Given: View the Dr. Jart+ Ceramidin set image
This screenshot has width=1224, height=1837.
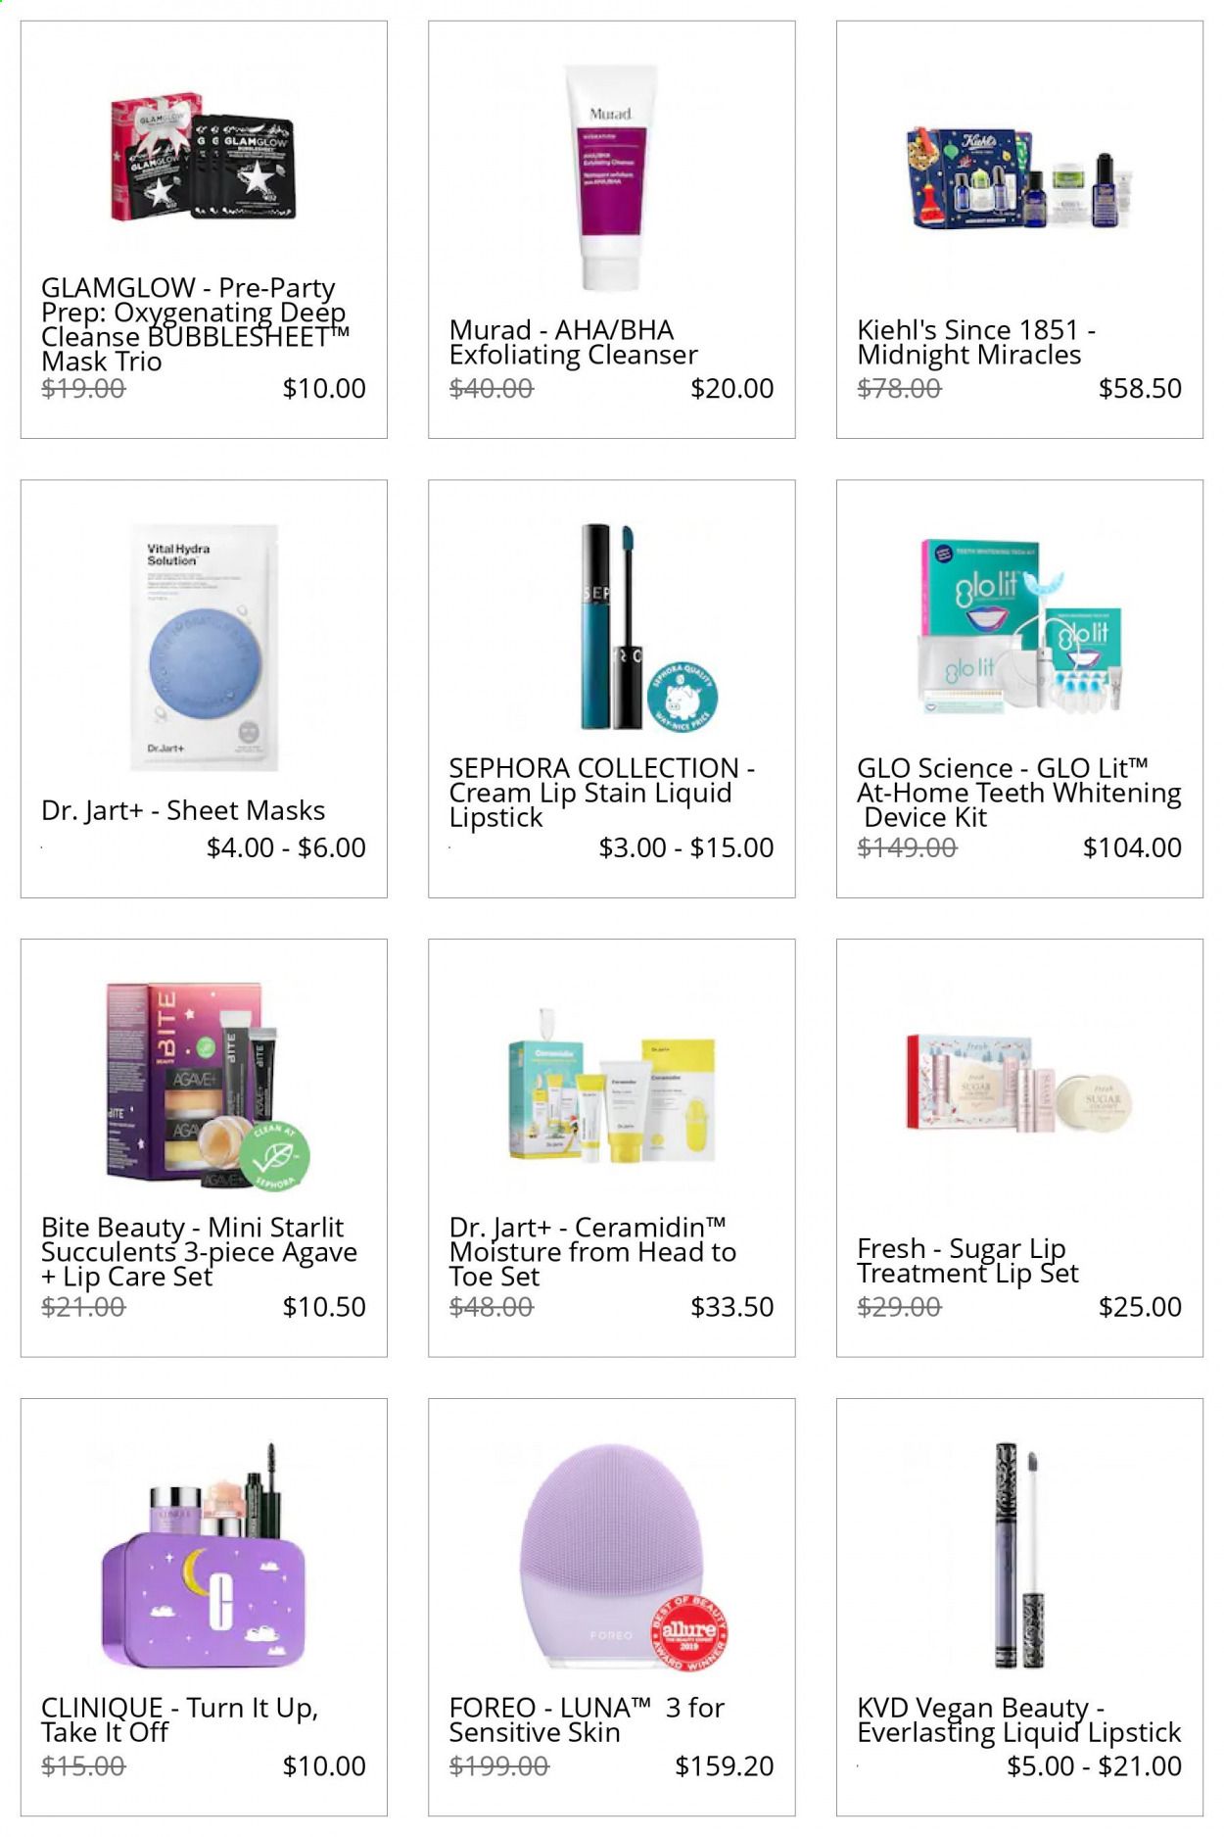Looking at the screenshot, I should 612,1086.
